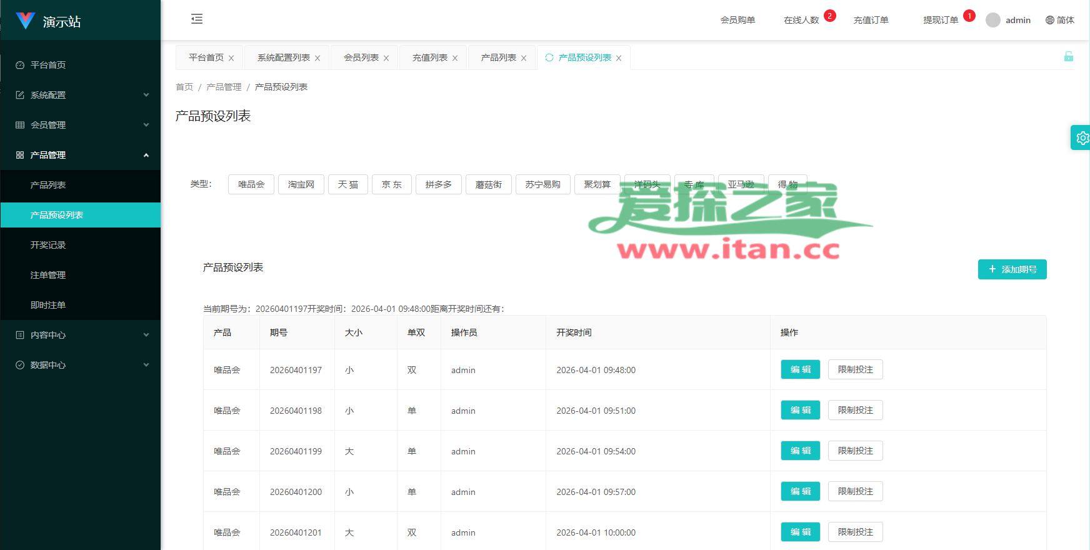
Task: Close the 充值列表 tab
Action: (x=455, y=58)
